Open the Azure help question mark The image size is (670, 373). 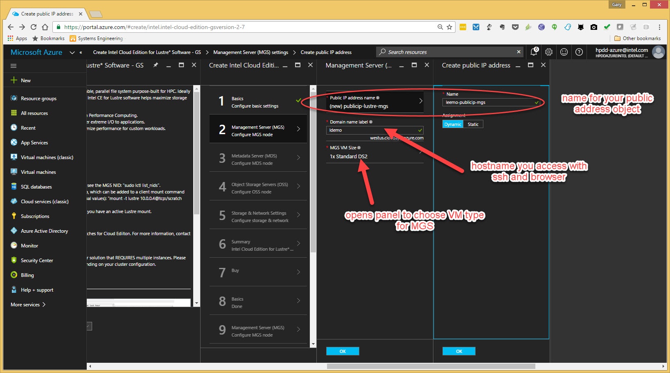(x=579, y=52)
